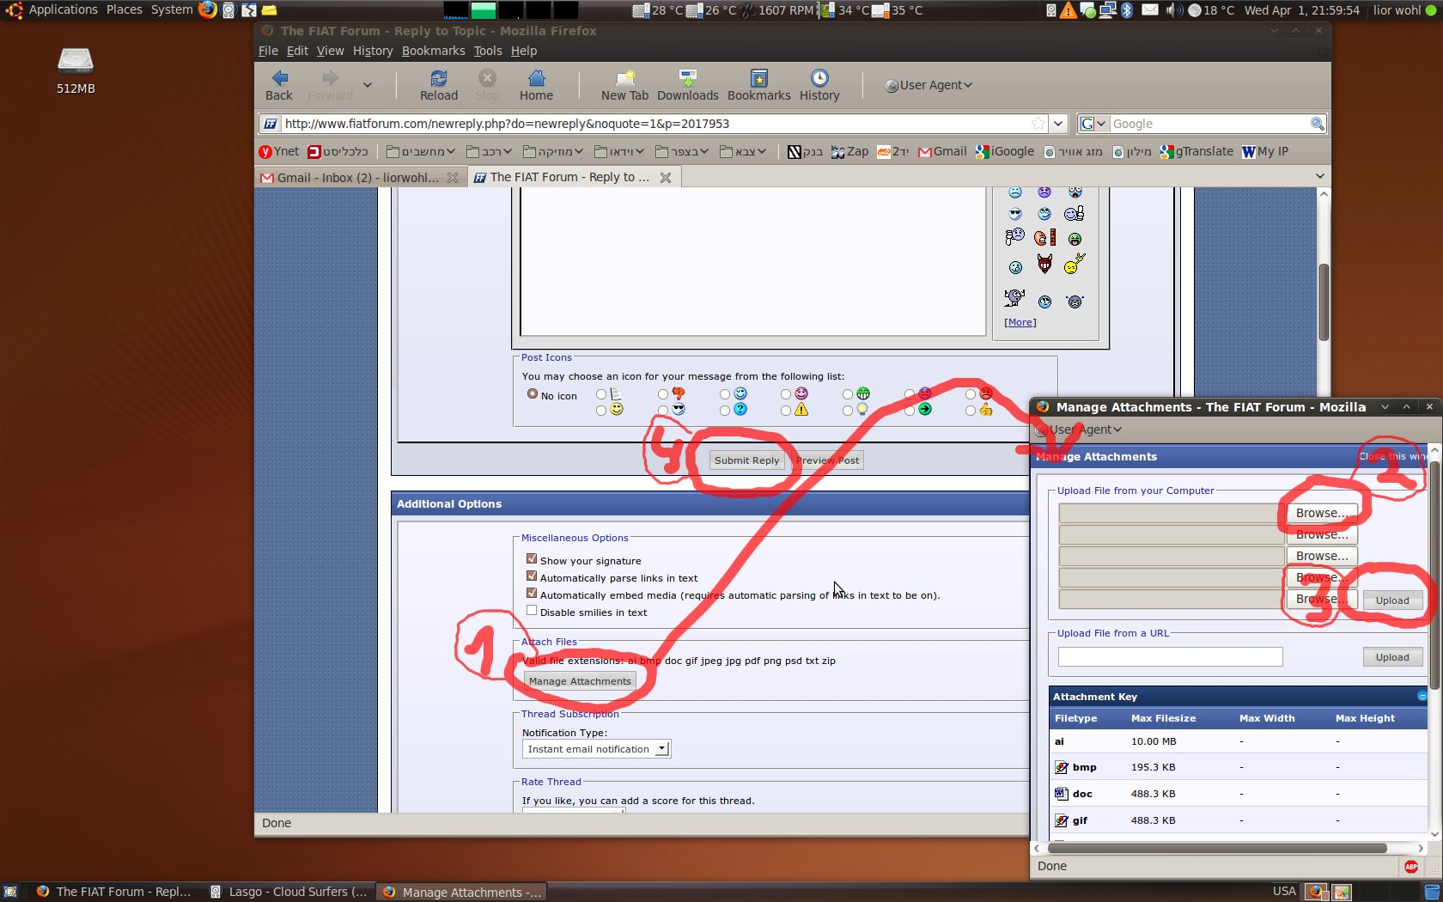Click the Submit Reply button
This screenshot has width=1443, height=902.
click(x=746, y=460)
